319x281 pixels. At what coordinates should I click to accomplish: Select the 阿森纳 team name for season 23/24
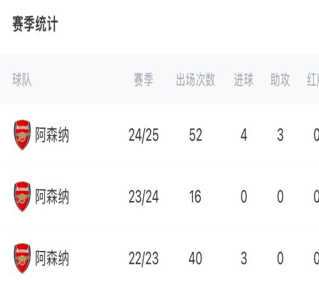point(52,197)
